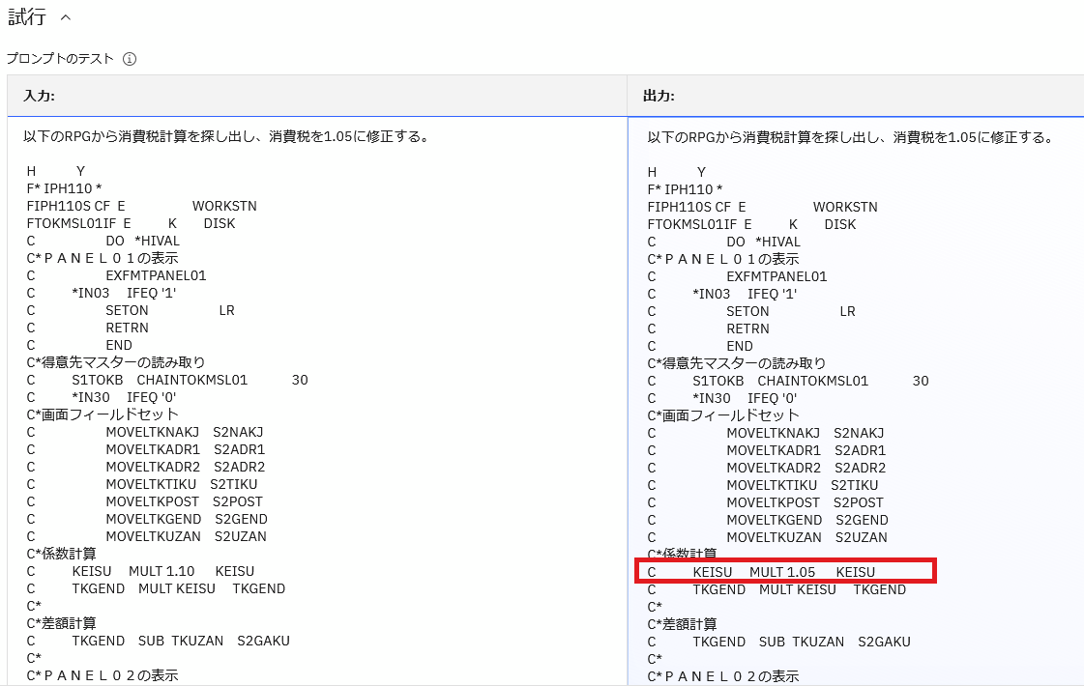The image size is (1084, 686).
Task: Select output comment 'C*ＰＡＮＥＬ０２の表示'
Action: (x=723, y=677)
